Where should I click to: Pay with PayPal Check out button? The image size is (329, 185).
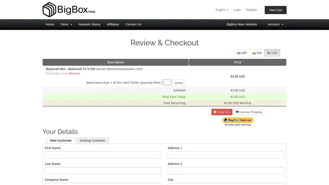(238, 120)
